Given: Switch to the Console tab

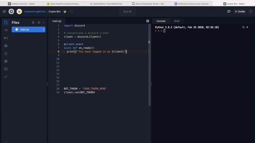Looking at the screenshot, I should (x=161, y=21).
